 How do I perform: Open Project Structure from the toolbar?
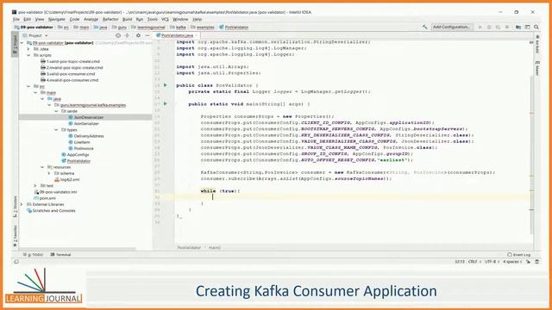(518, 27)
